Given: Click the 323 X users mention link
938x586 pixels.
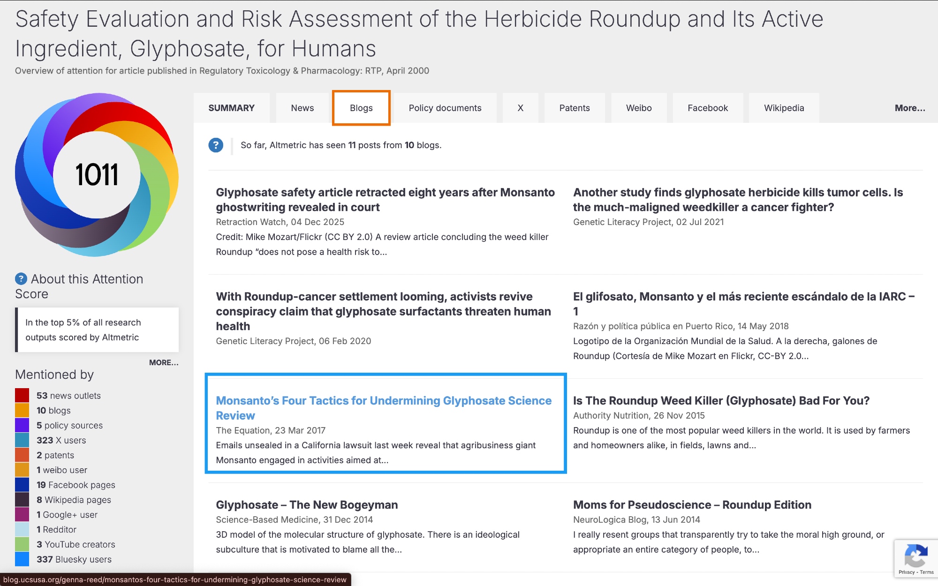Looking at the screenshot, I should 61,440.
